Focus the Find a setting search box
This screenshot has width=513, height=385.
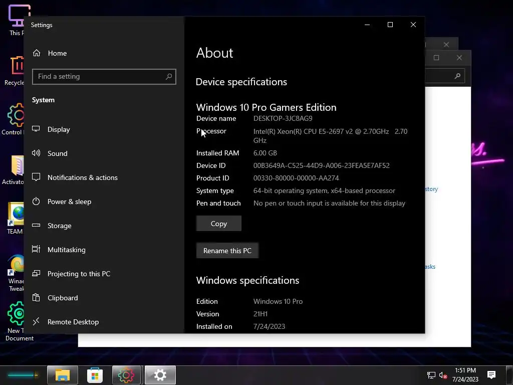tap(104, 77)
